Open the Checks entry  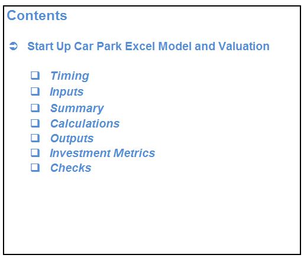click(x=71, y=168)
